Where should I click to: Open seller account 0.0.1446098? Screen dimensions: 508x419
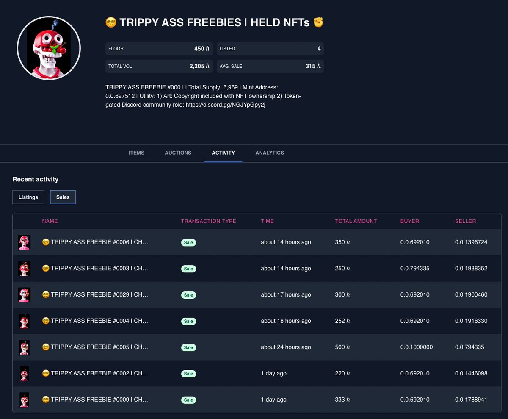471,374
